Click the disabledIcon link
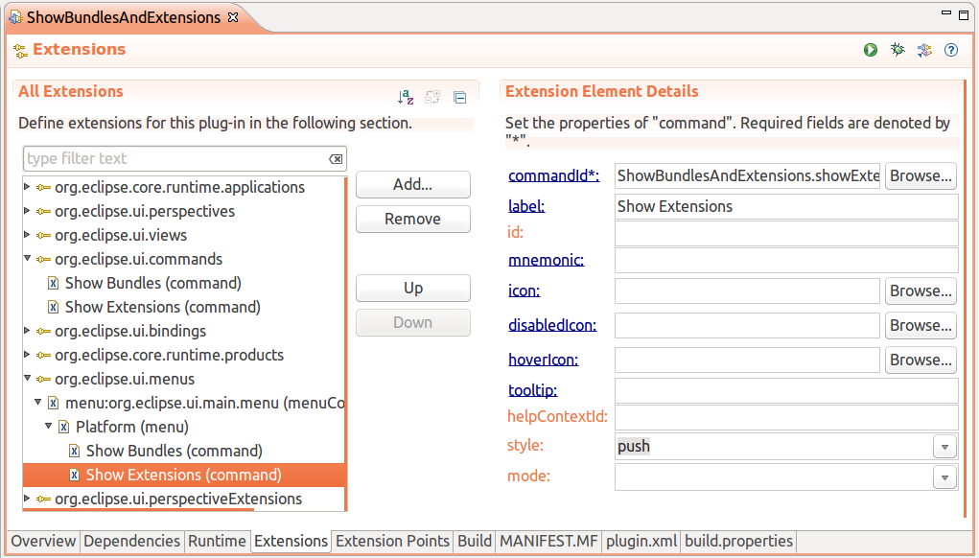 click(552, 325)
